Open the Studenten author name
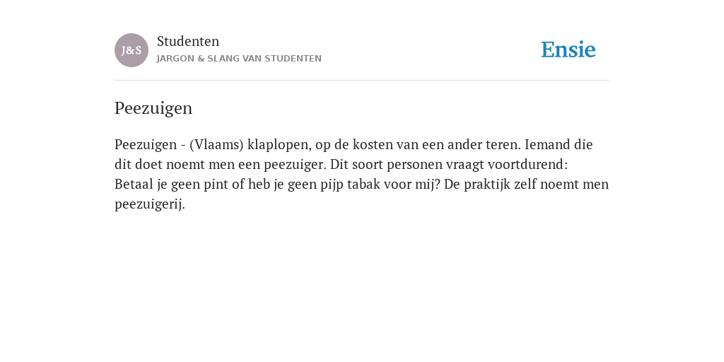Screen dimensions: 724x362 coord(188,41)
